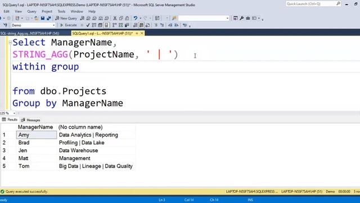
Task: Click the Analysis Services DAX Query icon
Action: tap(106, 18)
